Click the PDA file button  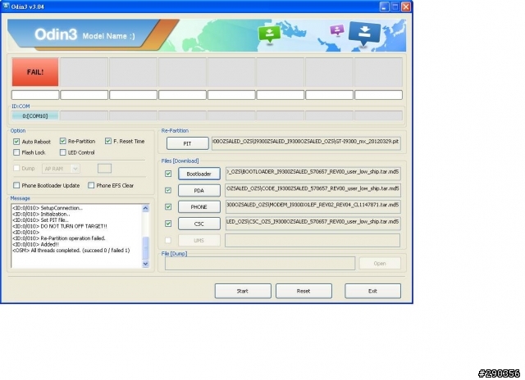(x=199, y=191)
